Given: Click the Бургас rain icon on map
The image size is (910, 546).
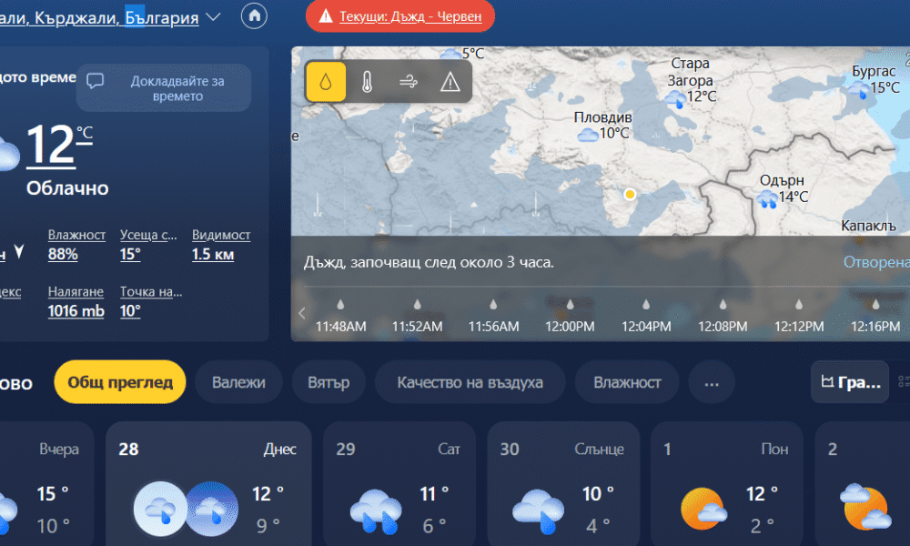Looking at the screenshot, I should pos(858,89).
